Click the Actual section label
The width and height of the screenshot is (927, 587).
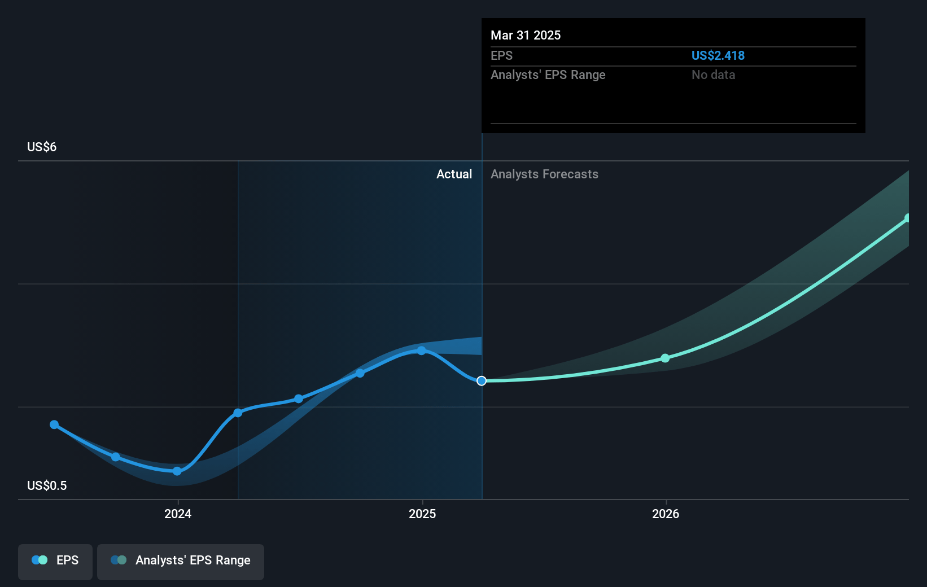tap(454, 174)
